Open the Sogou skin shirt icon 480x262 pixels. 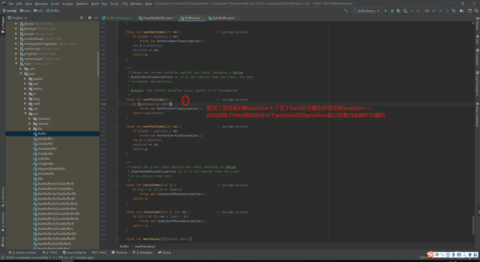470,255
